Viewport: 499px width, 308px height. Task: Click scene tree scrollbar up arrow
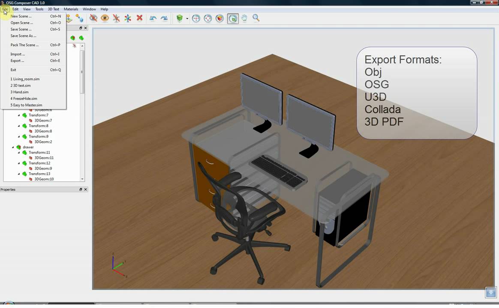coord(82,46)
